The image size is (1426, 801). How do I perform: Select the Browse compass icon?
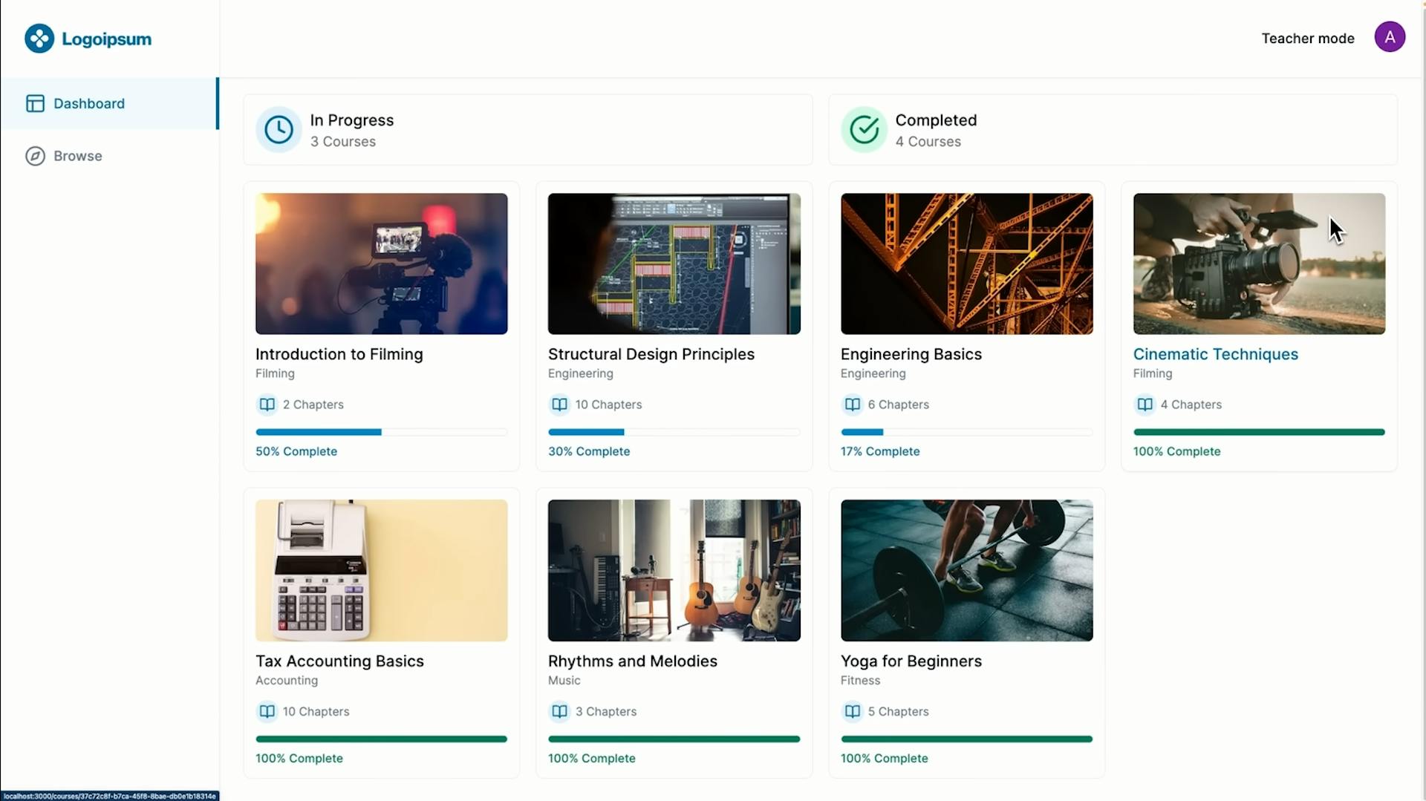(x=36, y=156)
